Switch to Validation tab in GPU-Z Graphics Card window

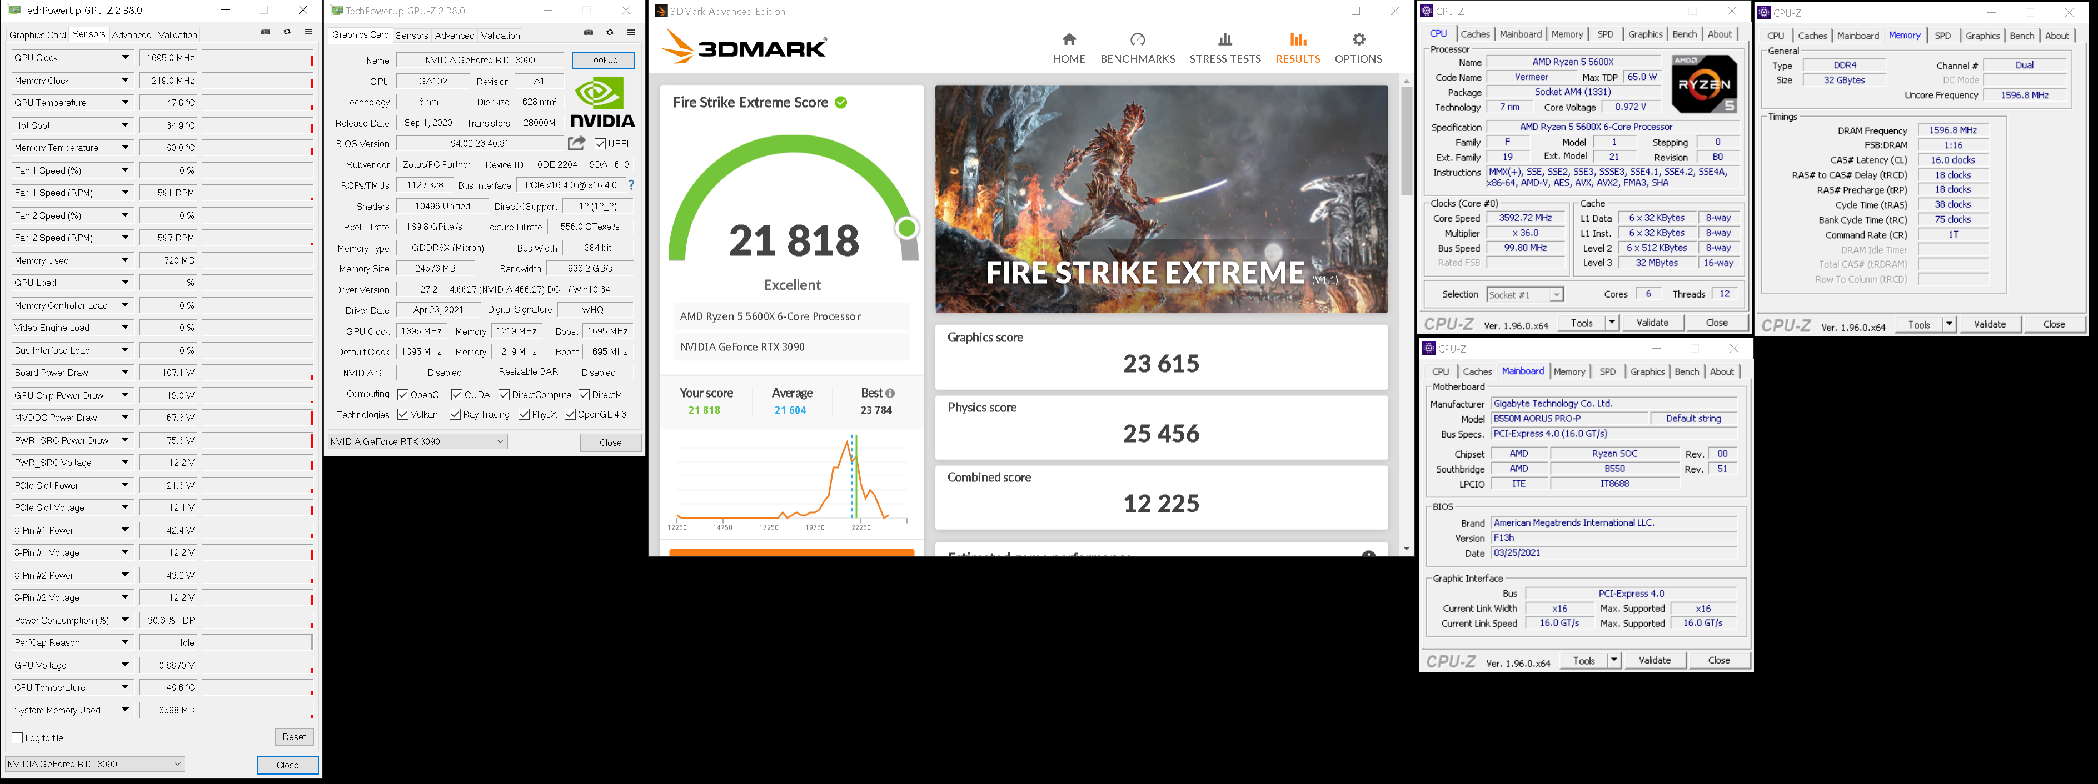click(500, 35)
